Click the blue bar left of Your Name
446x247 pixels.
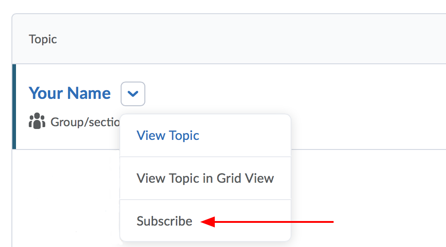14,107
